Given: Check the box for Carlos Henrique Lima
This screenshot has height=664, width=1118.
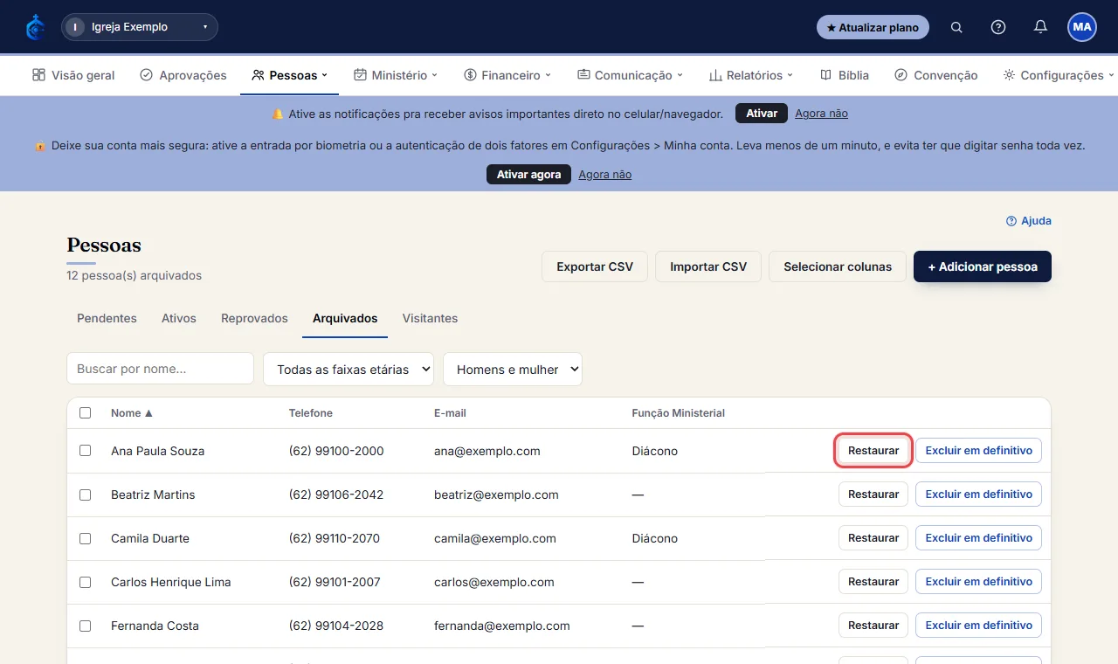Looking at the screenshot, I should pos(85,582).
